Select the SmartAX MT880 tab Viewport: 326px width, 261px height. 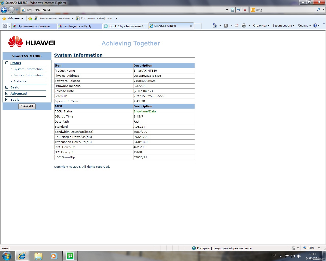168,26
